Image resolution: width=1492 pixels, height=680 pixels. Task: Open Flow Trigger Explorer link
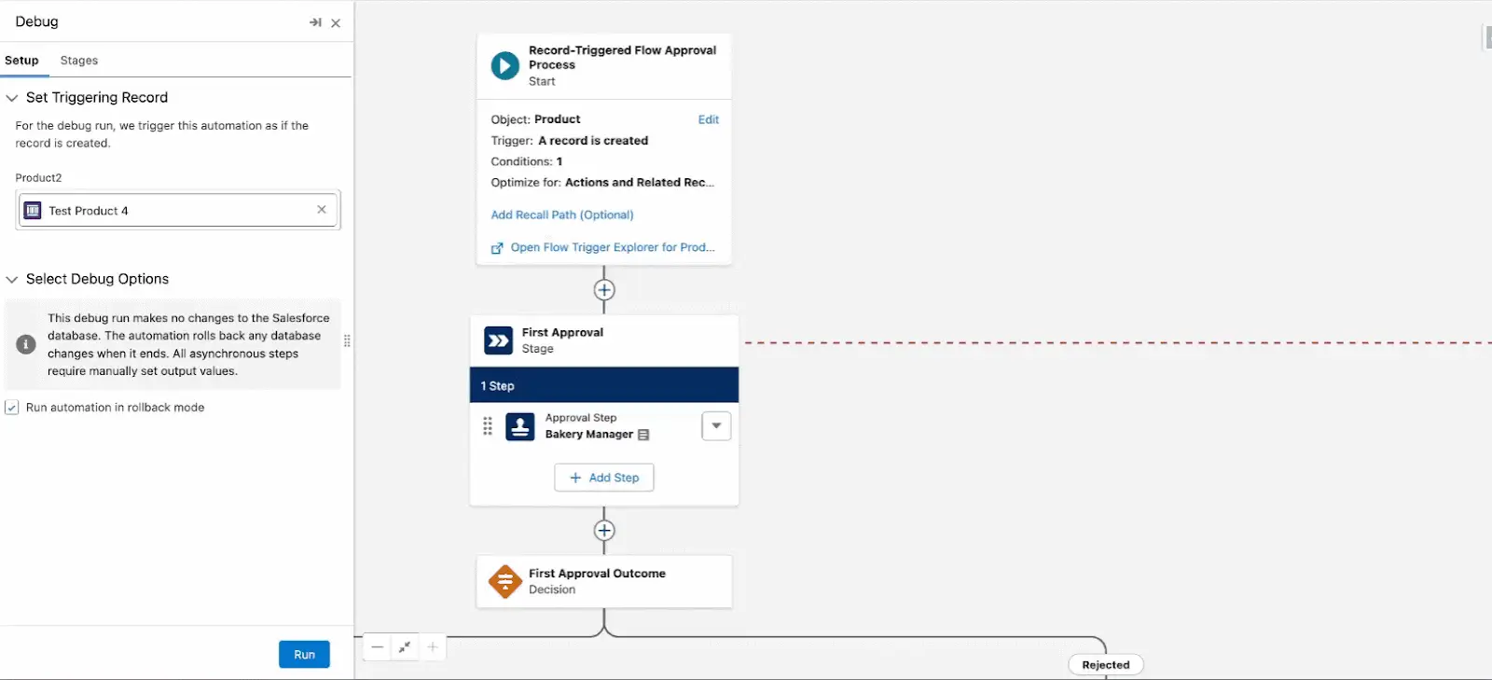pyautogui.click(x=612, y=247)
